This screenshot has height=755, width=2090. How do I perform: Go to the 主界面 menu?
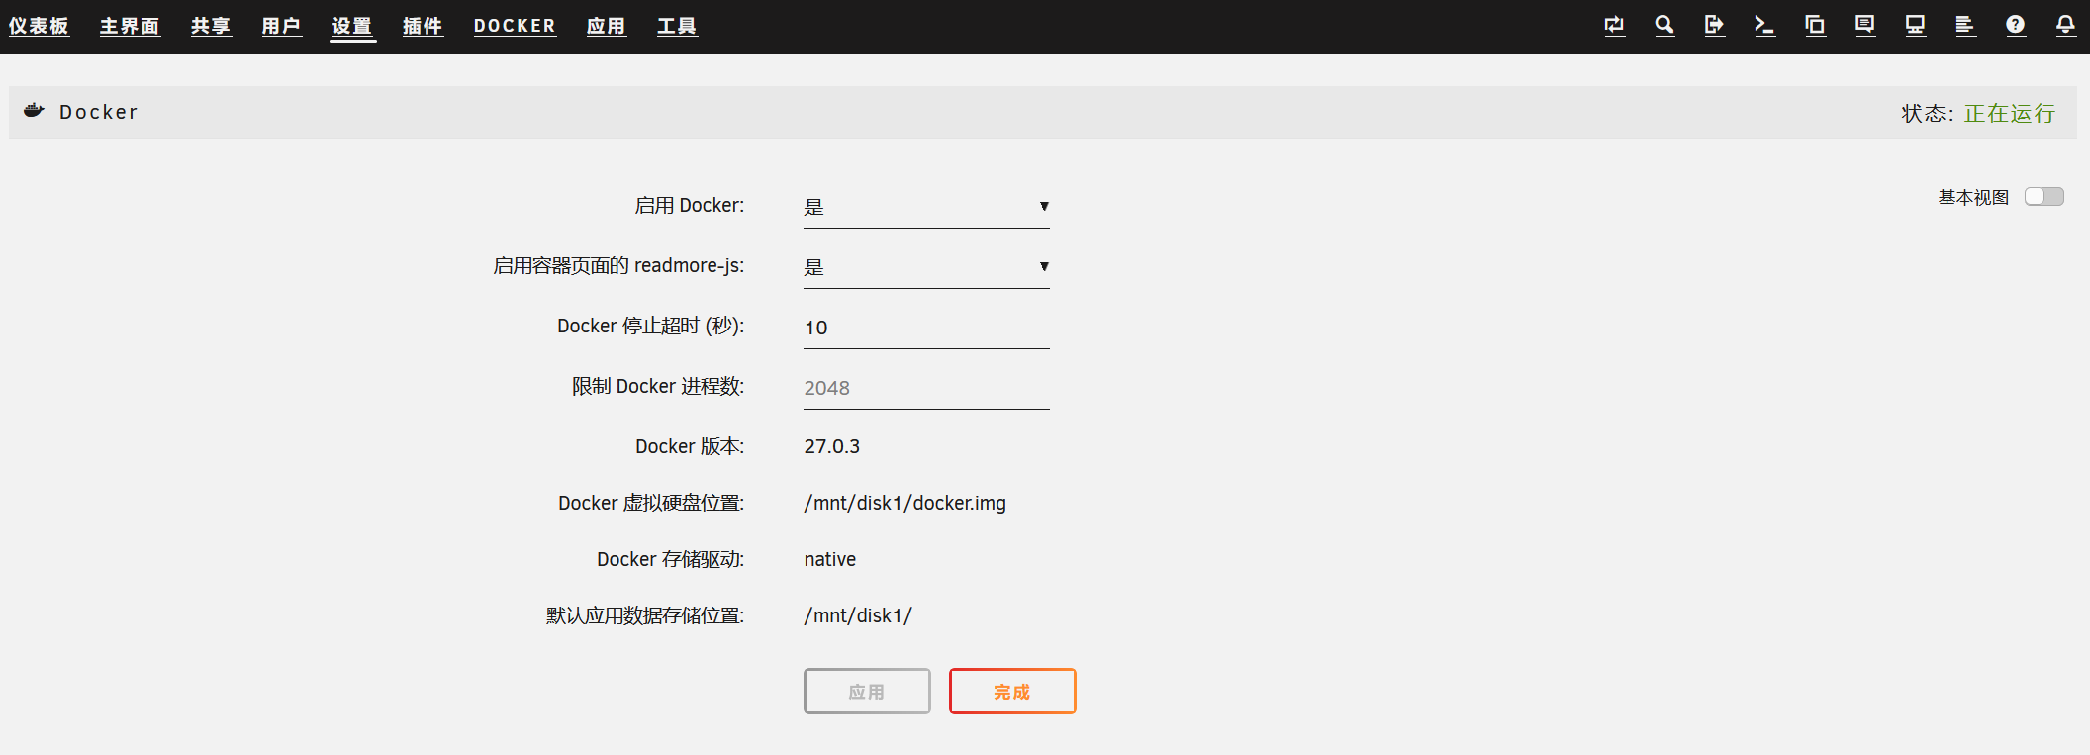[131, 27]
